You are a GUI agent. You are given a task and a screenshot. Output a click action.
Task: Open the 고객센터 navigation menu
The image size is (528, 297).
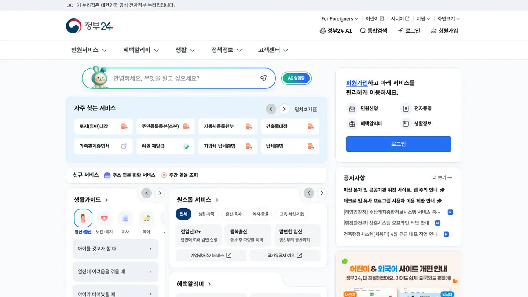[273, 50]
